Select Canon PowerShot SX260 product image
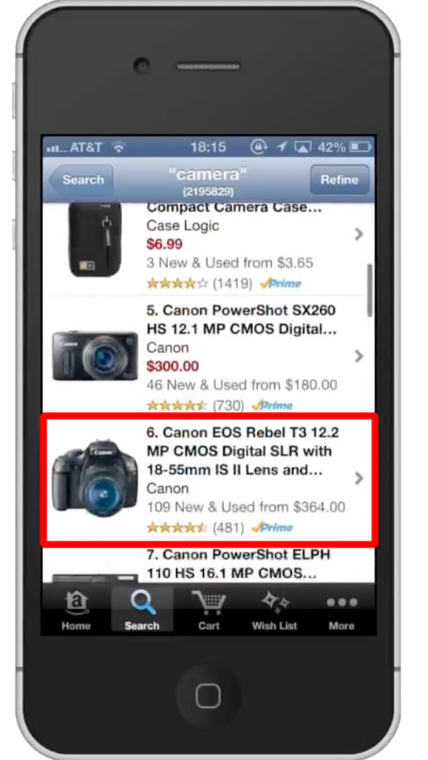This screenshot has width=428, height=760. tap(94, 355)
